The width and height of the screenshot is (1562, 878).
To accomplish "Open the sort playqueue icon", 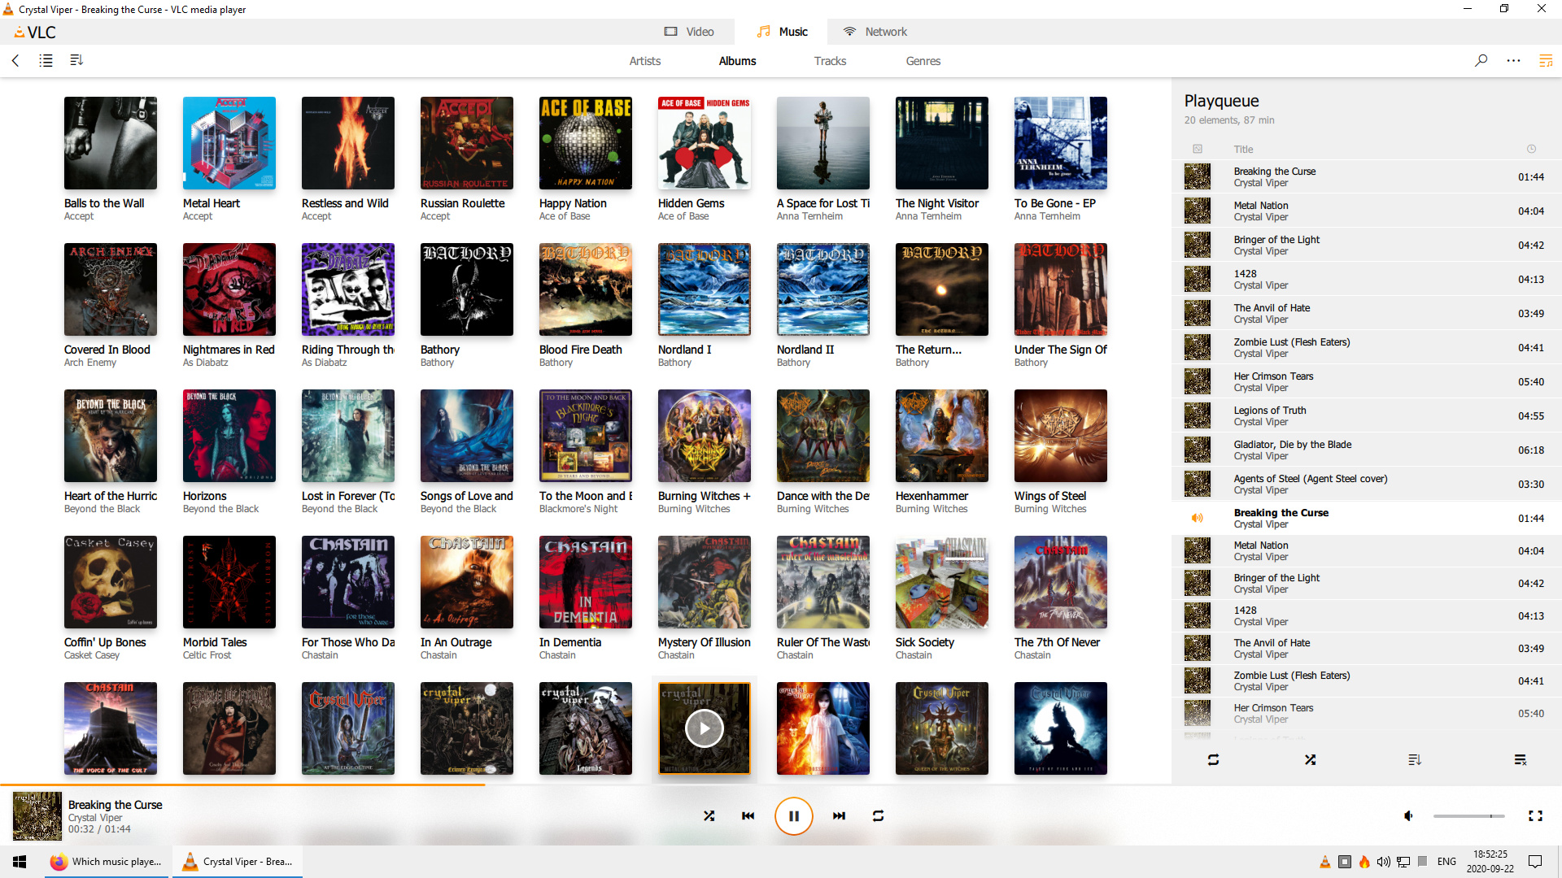I will click(1415, 759).
